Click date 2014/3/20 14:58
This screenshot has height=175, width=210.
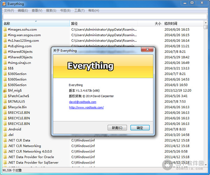click(177, 135)
